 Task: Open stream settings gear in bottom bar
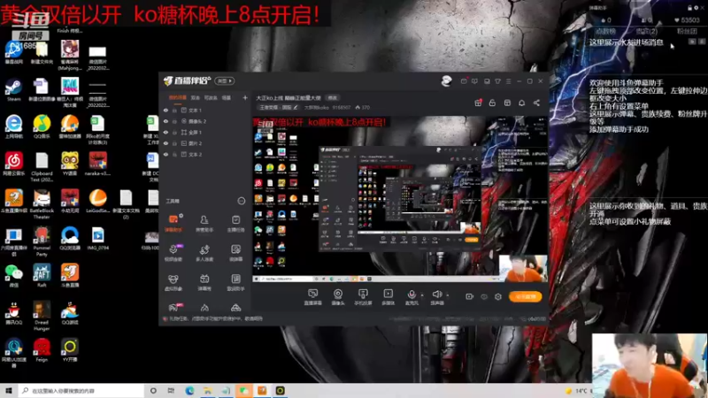point(498,296)
